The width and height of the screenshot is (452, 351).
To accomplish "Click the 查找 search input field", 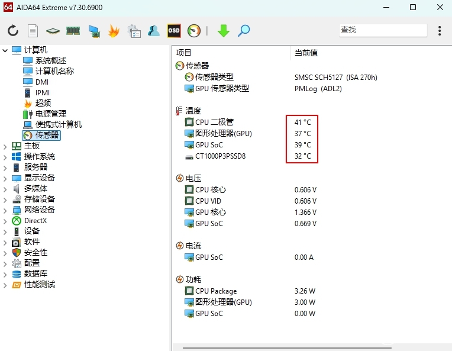I will click(x=383, y=30).
